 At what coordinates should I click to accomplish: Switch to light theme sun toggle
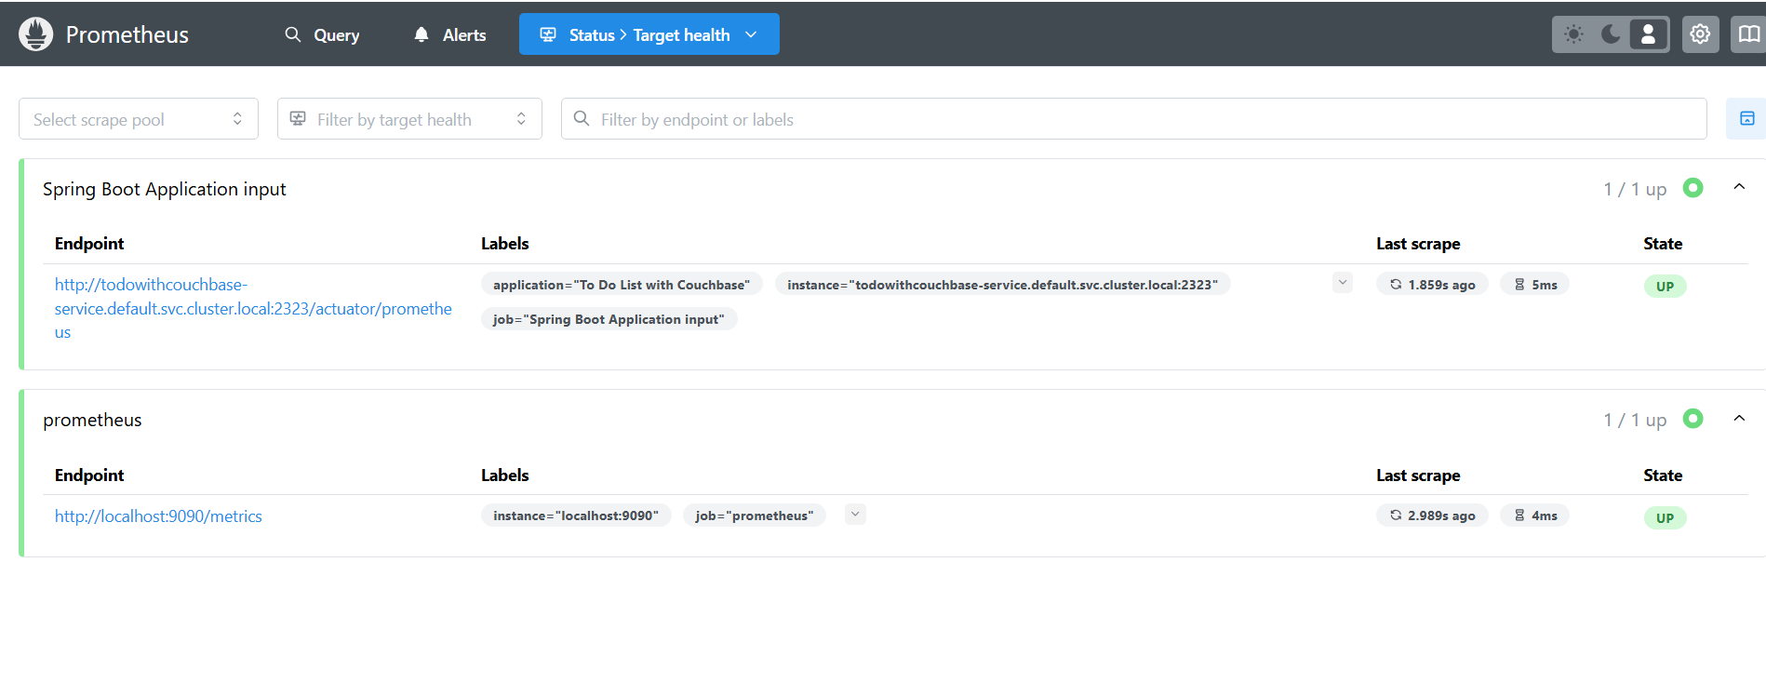point(1573,34)
